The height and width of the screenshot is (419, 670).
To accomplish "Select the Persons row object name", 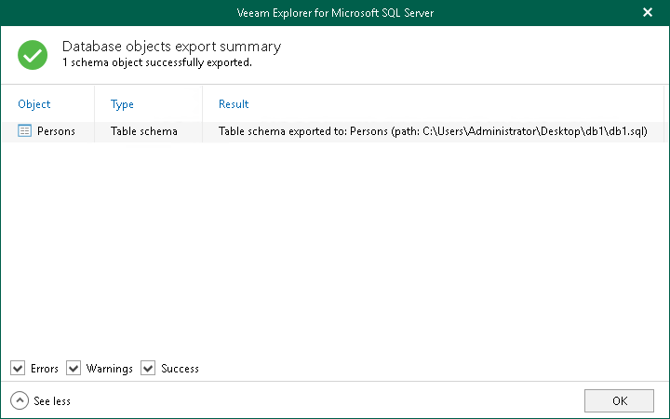I will click(56, 131).
